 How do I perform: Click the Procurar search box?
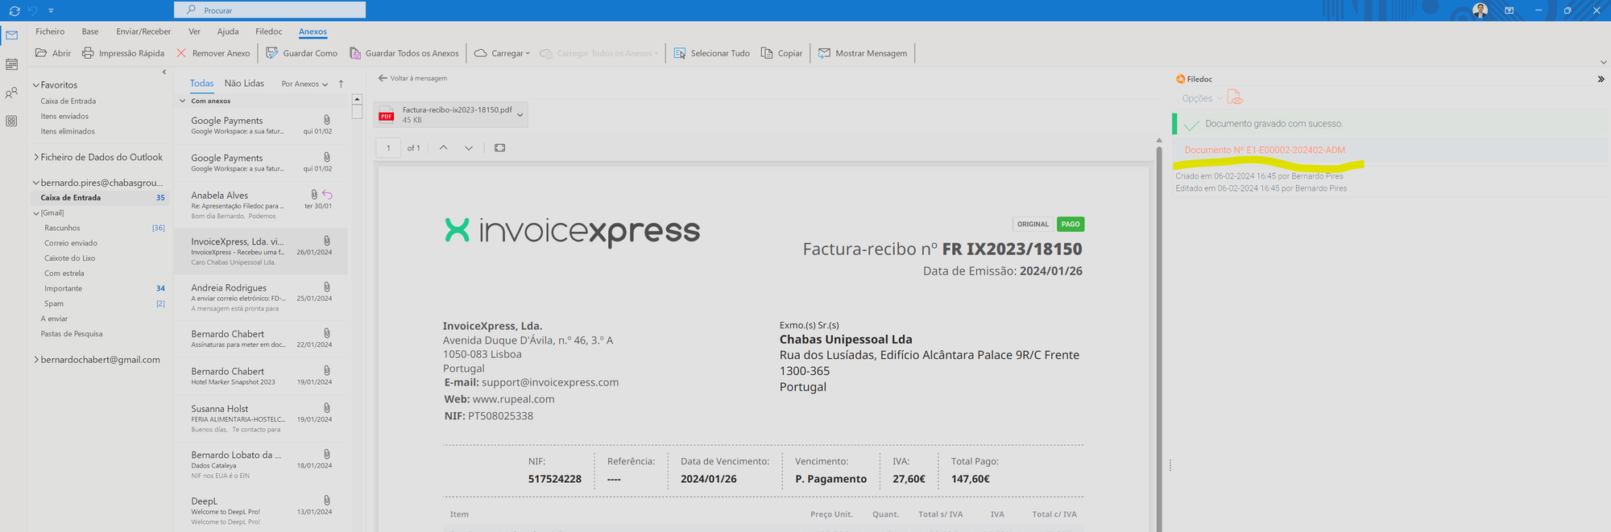click(270, 10)
